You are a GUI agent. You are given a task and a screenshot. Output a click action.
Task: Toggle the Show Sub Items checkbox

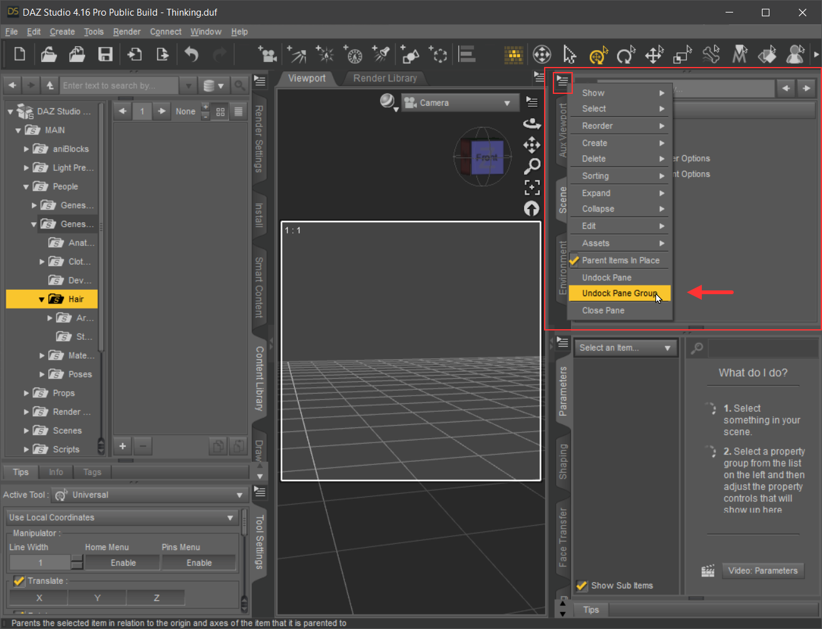click(x=582, y=586)
